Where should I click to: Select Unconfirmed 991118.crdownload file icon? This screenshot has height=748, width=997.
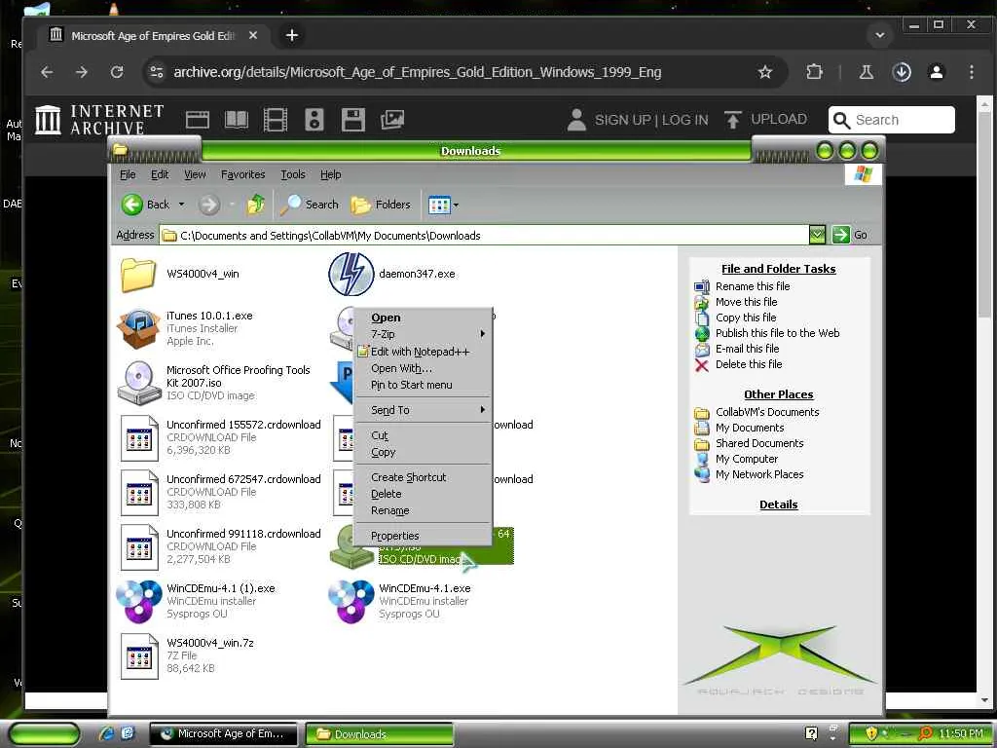point(139,547)
